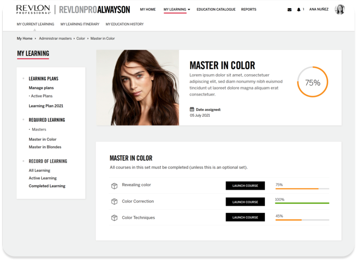
Task: Click the 75% circular progress indicator
Action: [312, 82]
